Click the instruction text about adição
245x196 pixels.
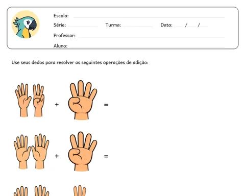pos(80,63)
